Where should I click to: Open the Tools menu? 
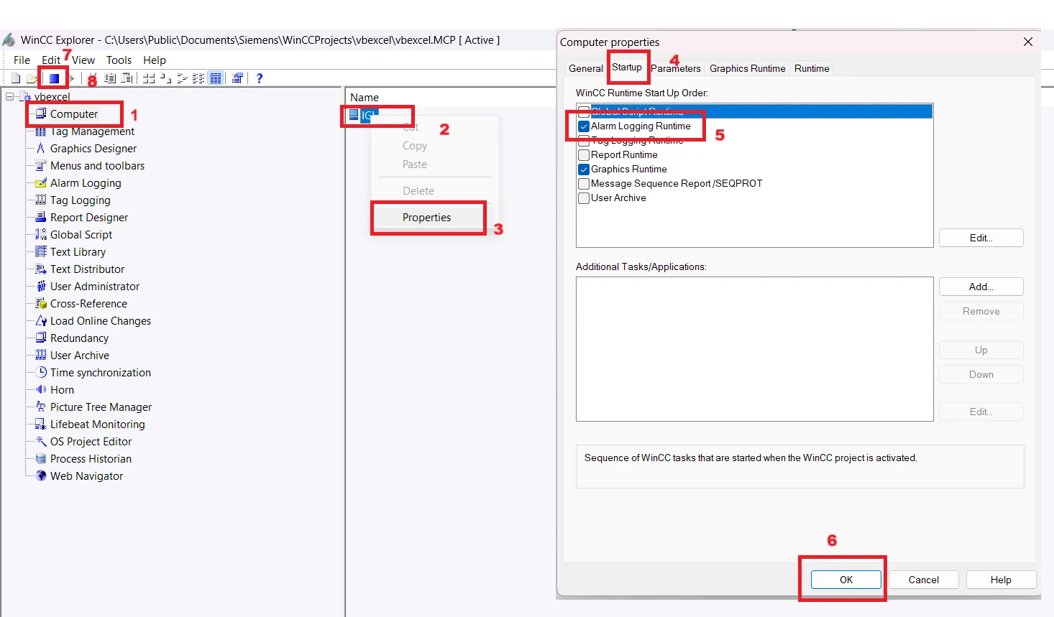(119, 60)
